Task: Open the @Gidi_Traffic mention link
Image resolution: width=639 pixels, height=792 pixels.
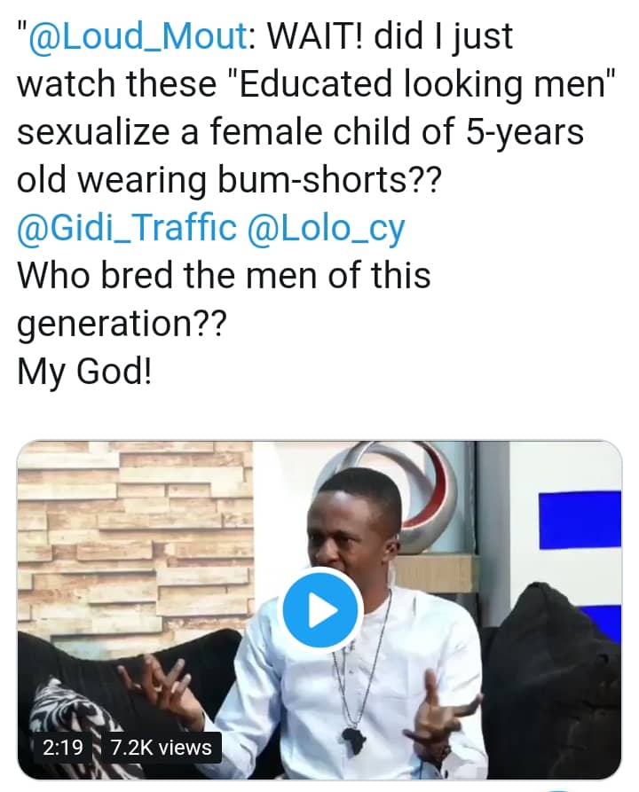Action: click(127, 228)
